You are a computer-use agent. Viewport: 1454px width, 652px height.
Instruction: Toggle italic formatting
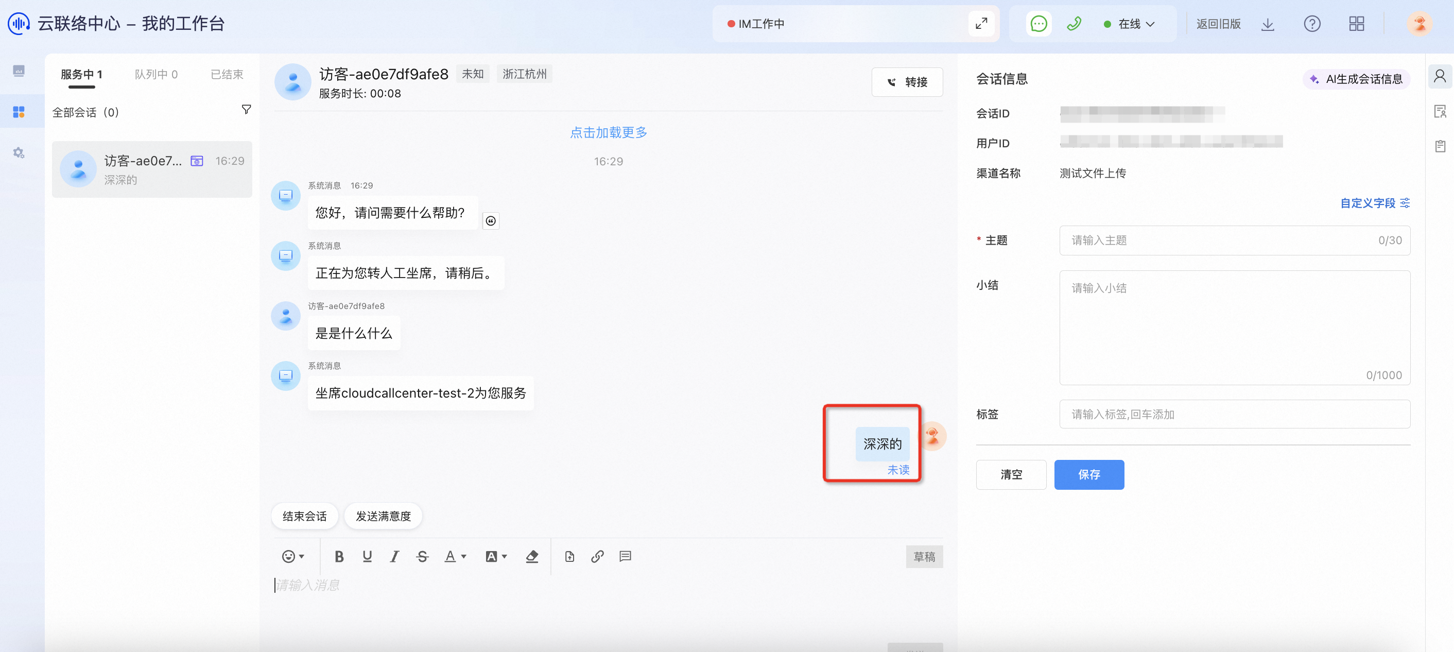[x=394, y=557]
